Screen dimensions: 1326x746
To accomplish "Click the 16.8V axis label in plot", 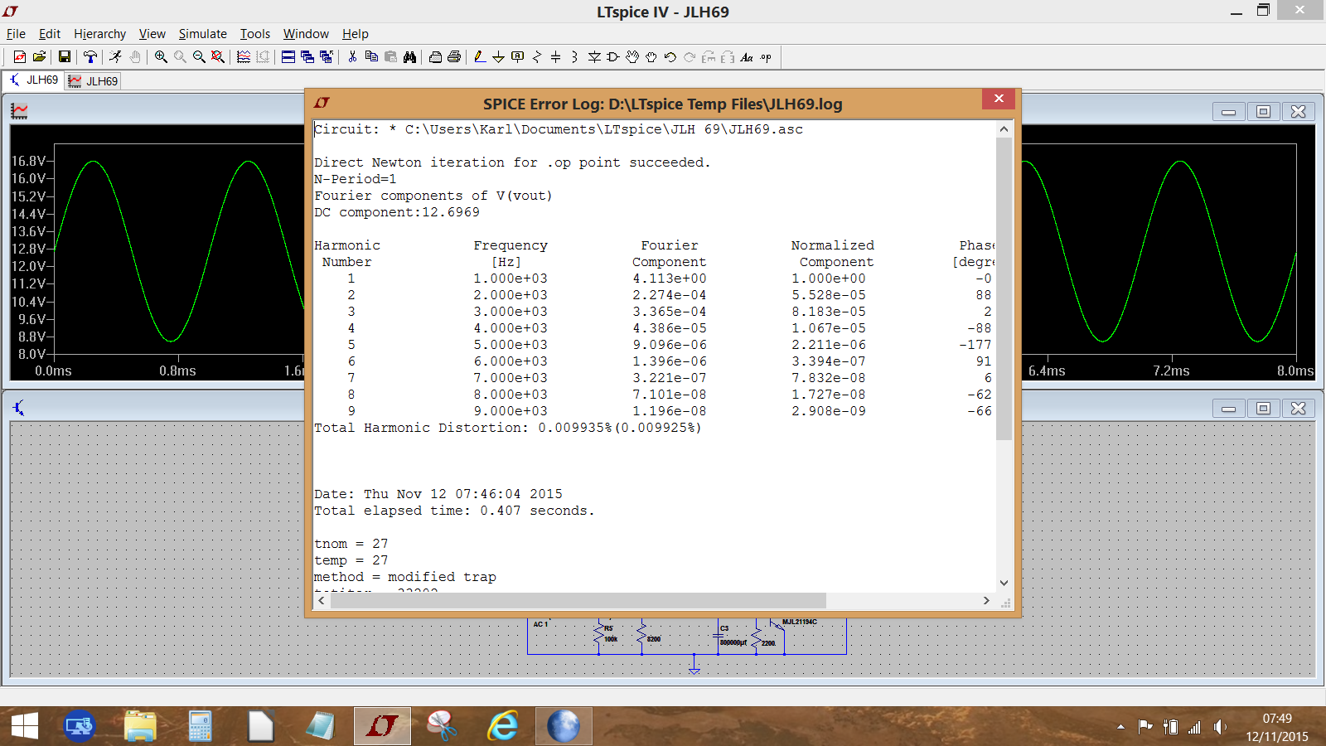I will point(28,161).
